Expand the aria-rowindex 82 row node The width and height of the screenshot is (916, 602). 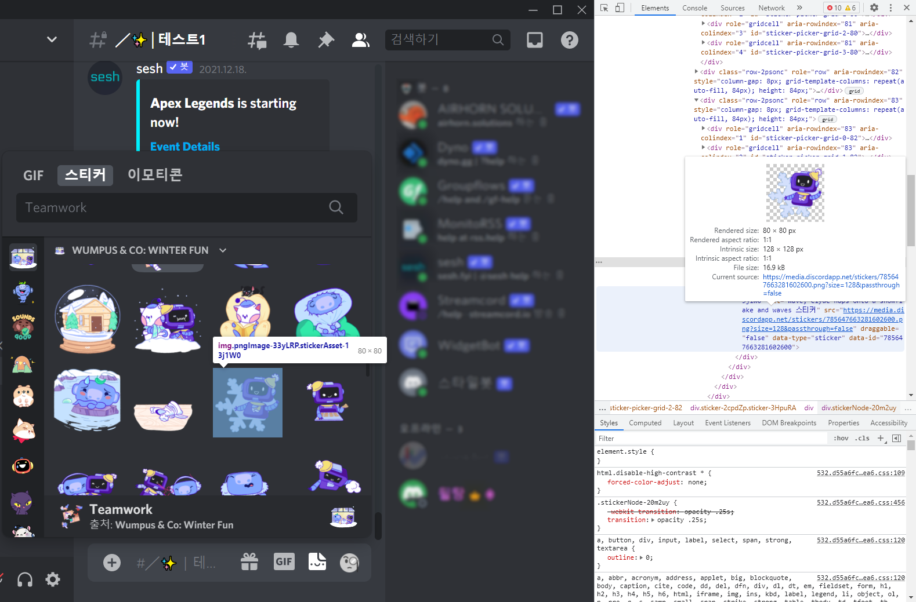pyautogui.click(x=697, y=72)
